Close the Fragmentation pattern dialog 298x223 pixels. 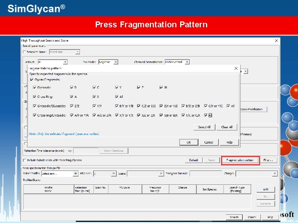coord(236,68)
